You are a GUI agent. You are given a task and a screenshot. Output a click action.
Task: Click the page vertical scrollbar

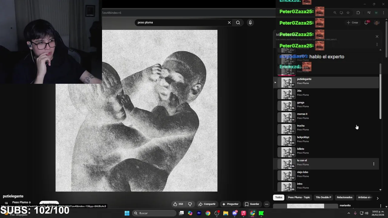tap(386, 39)
